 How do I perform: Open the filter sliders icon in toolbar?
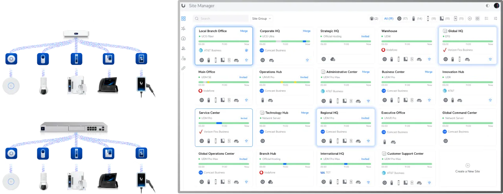[496, 18]
